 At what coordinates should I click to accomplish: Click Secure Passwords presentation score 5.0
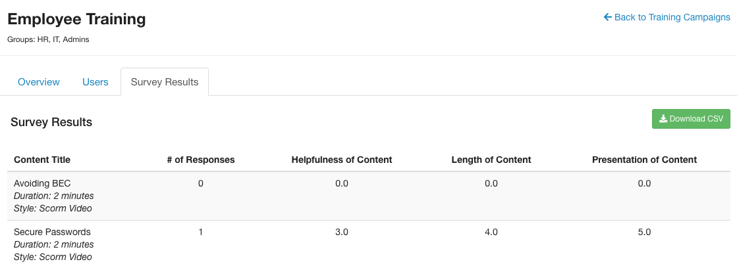[x=644, y=232]
